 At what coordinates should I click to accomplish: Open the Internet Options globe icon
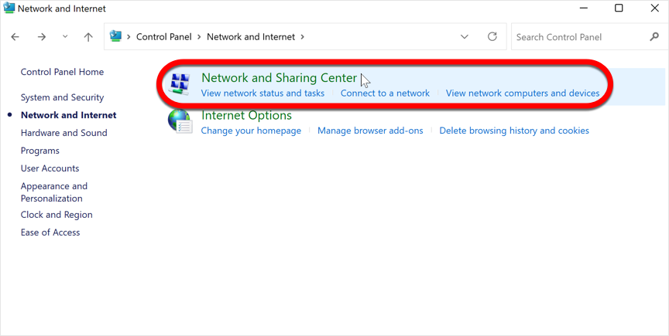click(180, 122)
